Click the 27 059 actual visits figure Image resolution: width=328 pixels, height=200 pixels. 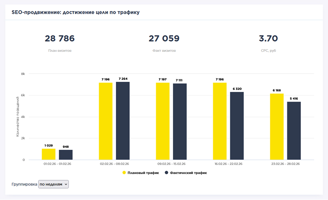point(164,39)
